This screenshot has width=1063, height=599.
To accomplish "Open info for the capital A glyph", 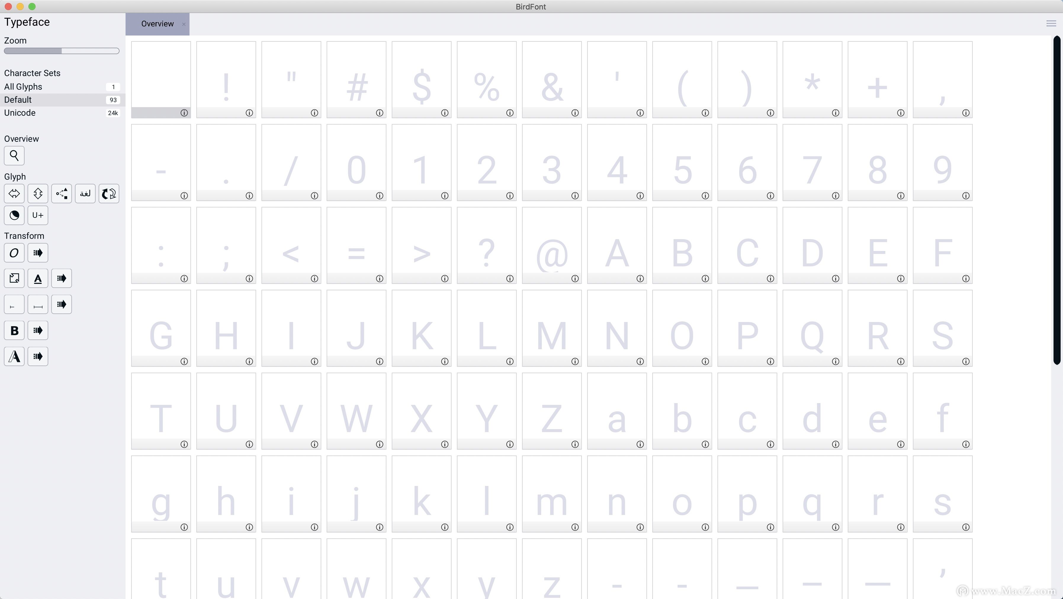I will point(640,279).
